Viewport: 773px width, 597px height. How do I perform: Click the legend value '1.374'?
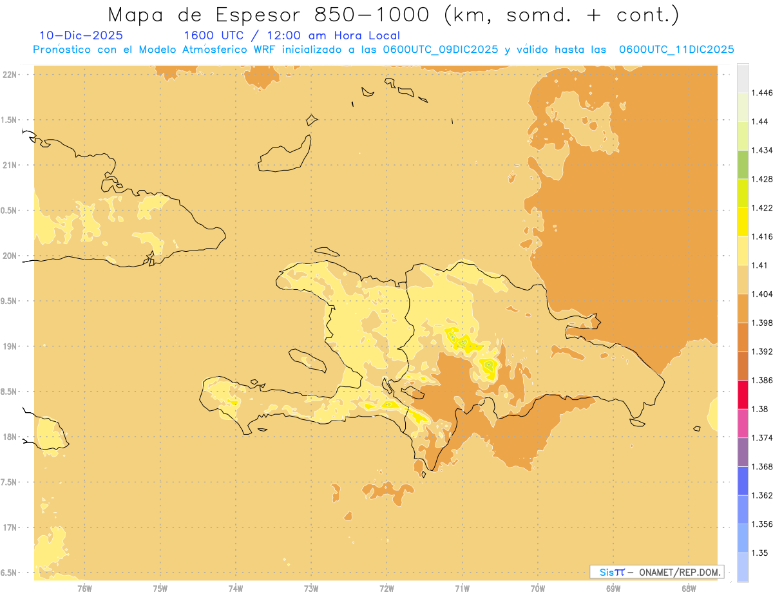click(762, 438)
